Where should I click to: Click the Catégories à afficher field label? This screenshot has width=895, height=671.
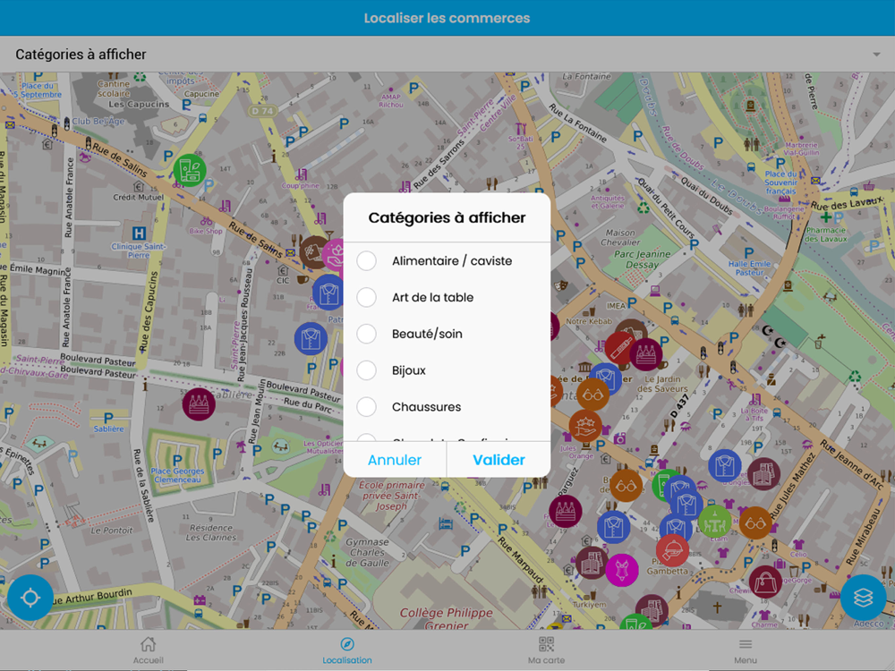pyautogui.click(x=81, y=55)
